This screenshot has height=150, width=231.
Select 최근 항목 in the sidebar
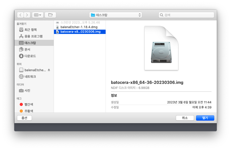[x=34, y=30]
